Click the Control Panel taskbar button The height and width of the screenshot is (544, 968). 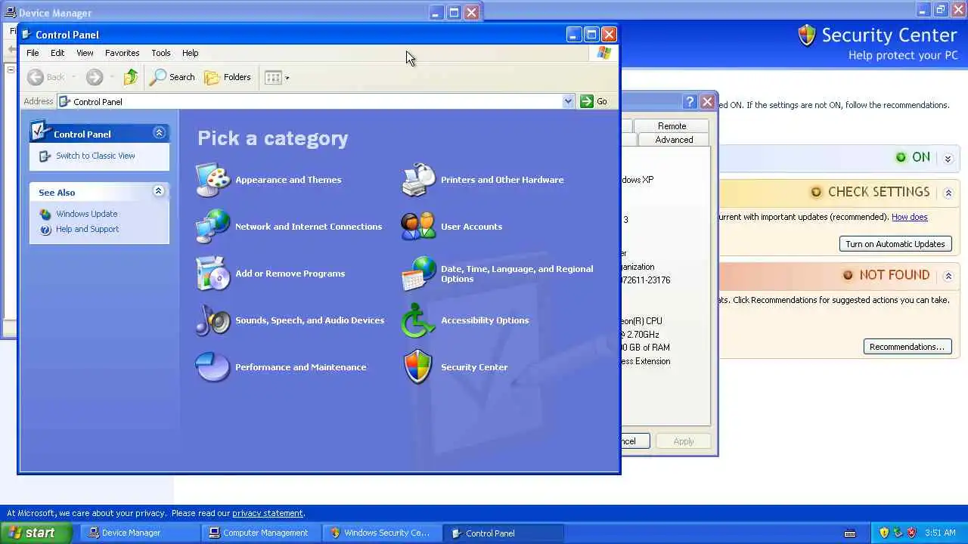(x=504, y=533)
